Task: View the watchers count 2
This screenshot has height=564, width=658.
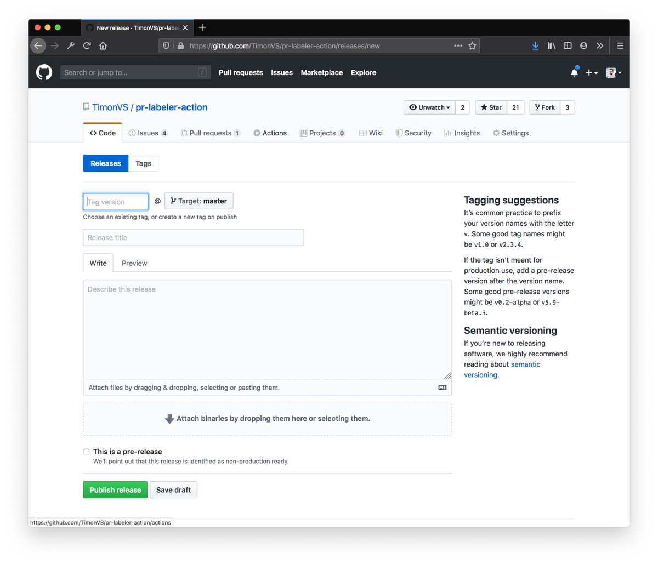Action: click(x=463, y=107)
